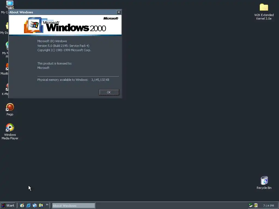Click the '3,145,132 KB' memory value

tap(100, 80)
